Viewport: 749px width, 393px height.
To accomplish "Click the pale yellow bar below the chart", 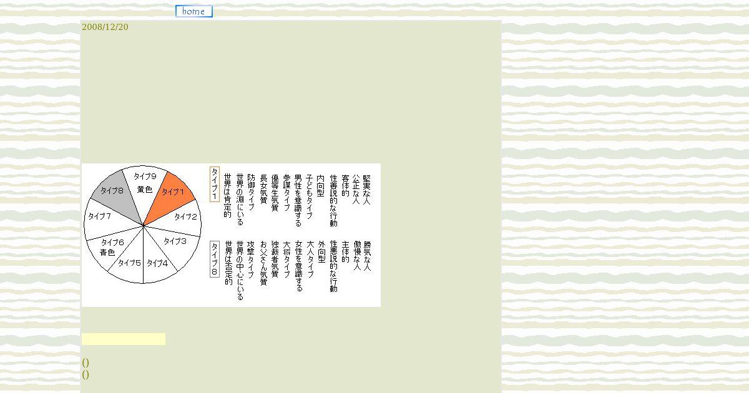I will (x=124, y=339).
